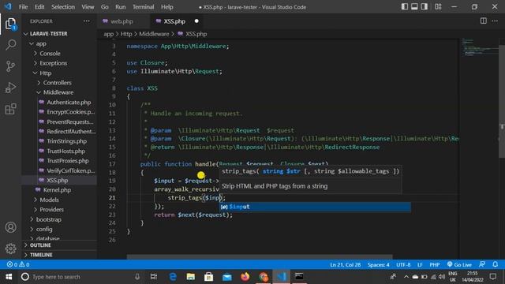
Task: Open the feedback icon in status bar
Action: point(482,264)
